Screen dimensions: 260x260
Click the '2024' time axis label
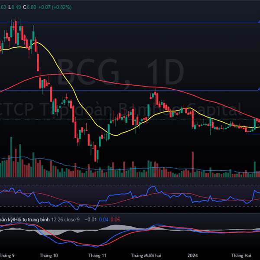[192, 255]
